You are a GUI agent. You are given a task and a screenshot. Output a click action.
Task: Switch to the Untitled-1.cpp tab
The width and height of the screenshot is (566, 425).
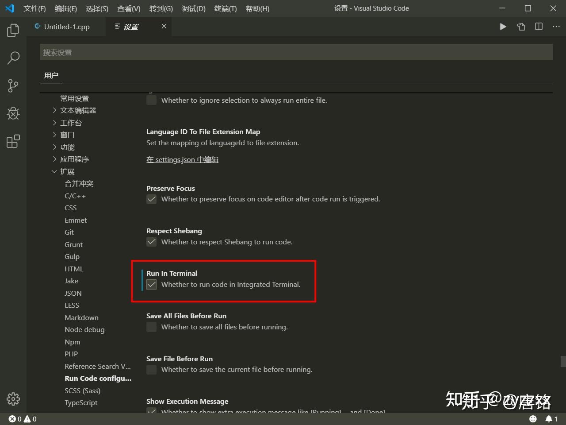tap(66, 27)
